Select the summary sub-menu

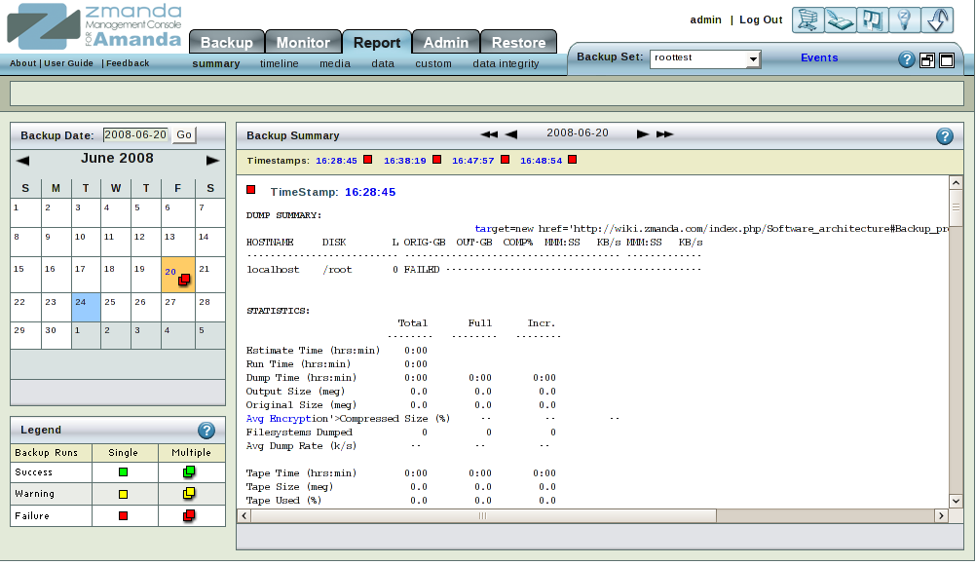tap(216, 63)
